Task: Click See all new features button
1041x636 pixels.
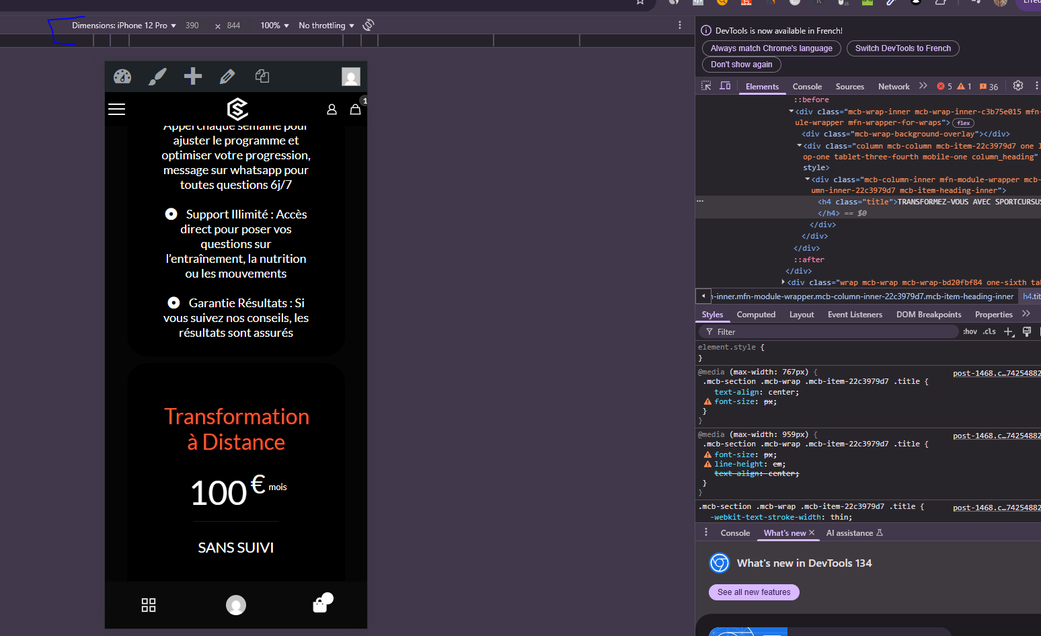Action: 754,592
